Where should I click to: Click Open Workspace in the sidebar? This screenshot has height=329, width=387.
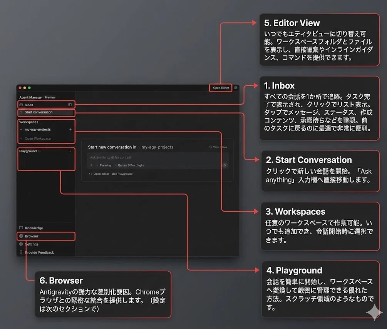tap(37, 139)
